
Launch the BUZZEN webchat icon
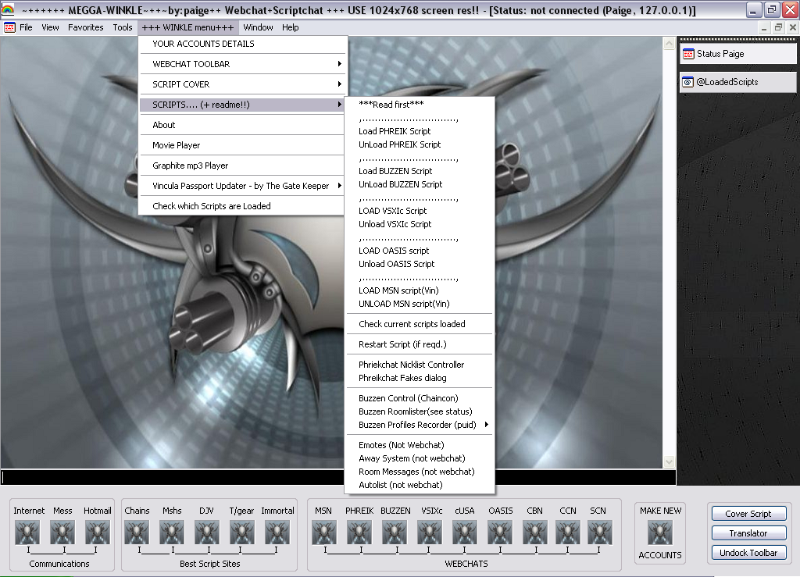coord(395,532)
